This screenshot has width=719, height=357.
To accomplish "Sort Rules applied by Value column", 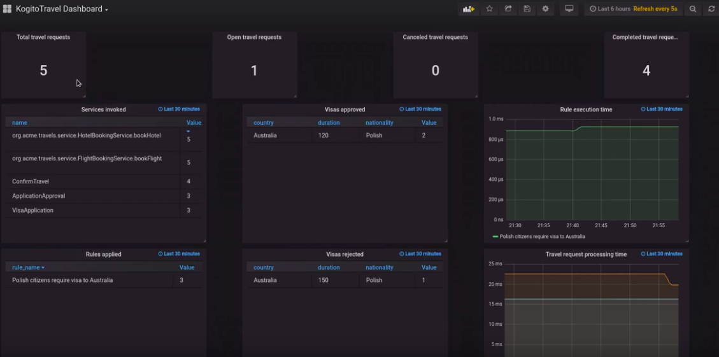I will tap(187, 268).
